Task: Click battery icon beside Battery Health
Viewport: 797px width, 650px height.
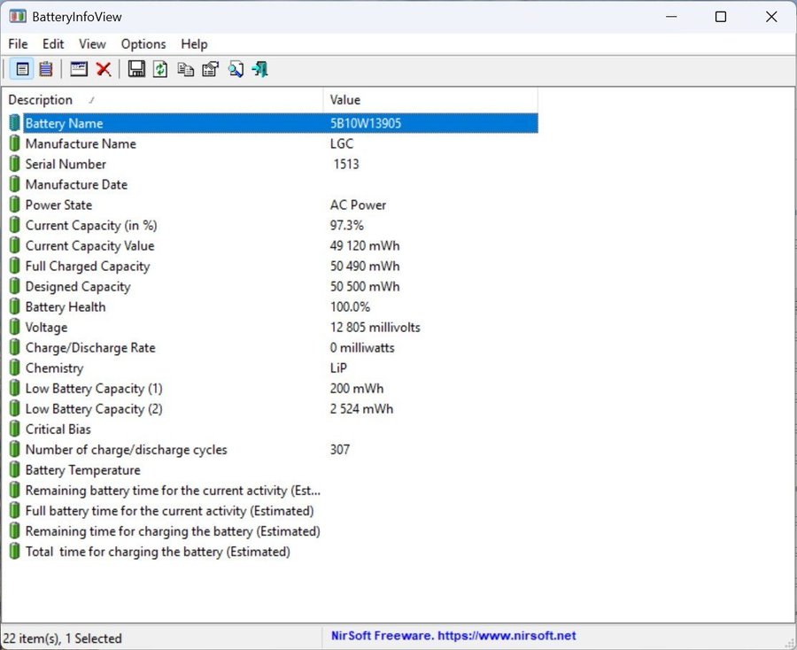Action: coord(15,306)
